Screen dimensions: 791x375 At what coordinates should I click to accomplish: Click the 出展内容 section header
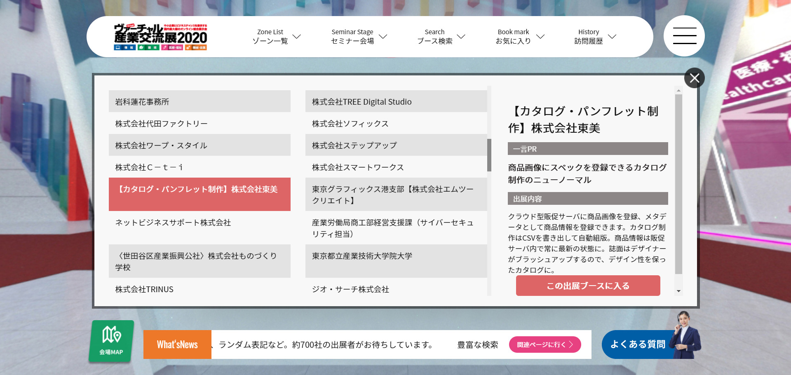tap(588, 199)
